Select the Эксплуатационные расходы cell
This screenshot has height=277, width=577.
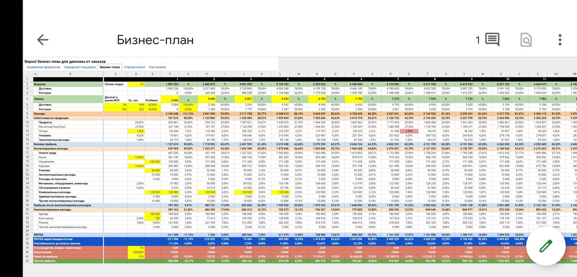coord(58,174)
